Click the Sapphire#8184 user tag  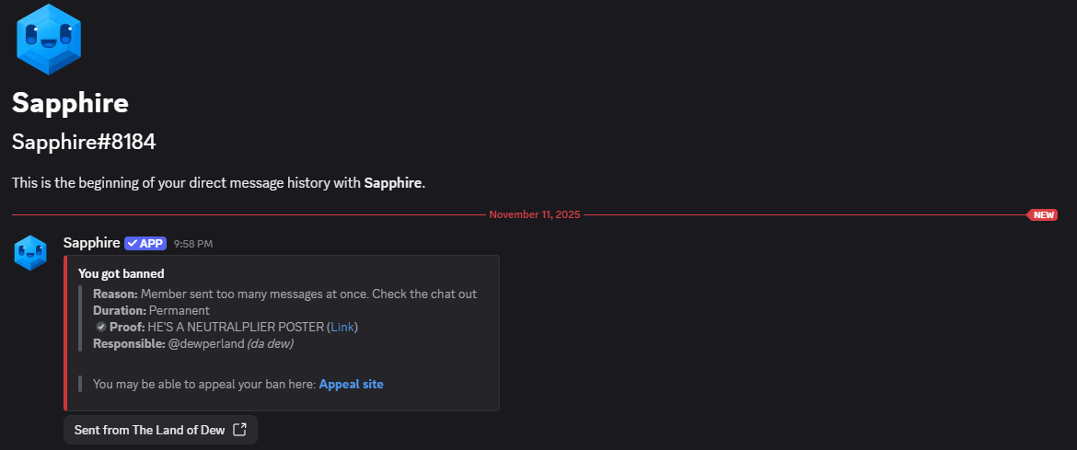(x=84, y=142)
